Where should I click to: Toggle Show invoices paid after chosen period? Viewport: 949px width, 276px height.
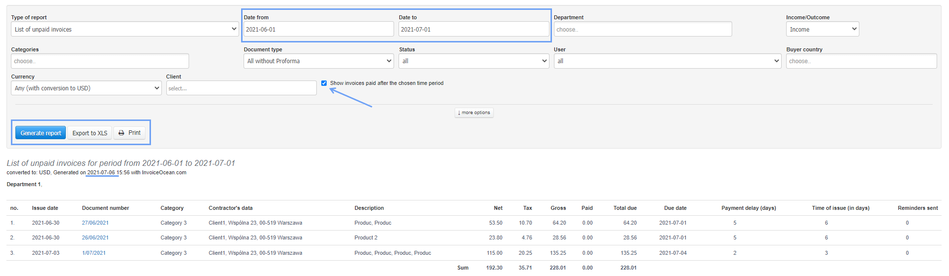tap(324, 83)
